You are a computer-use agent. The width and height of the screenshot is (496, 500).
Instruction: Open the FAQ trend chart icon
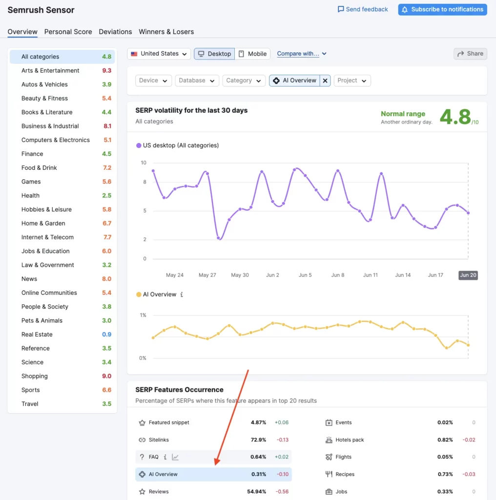pos(175,457)
